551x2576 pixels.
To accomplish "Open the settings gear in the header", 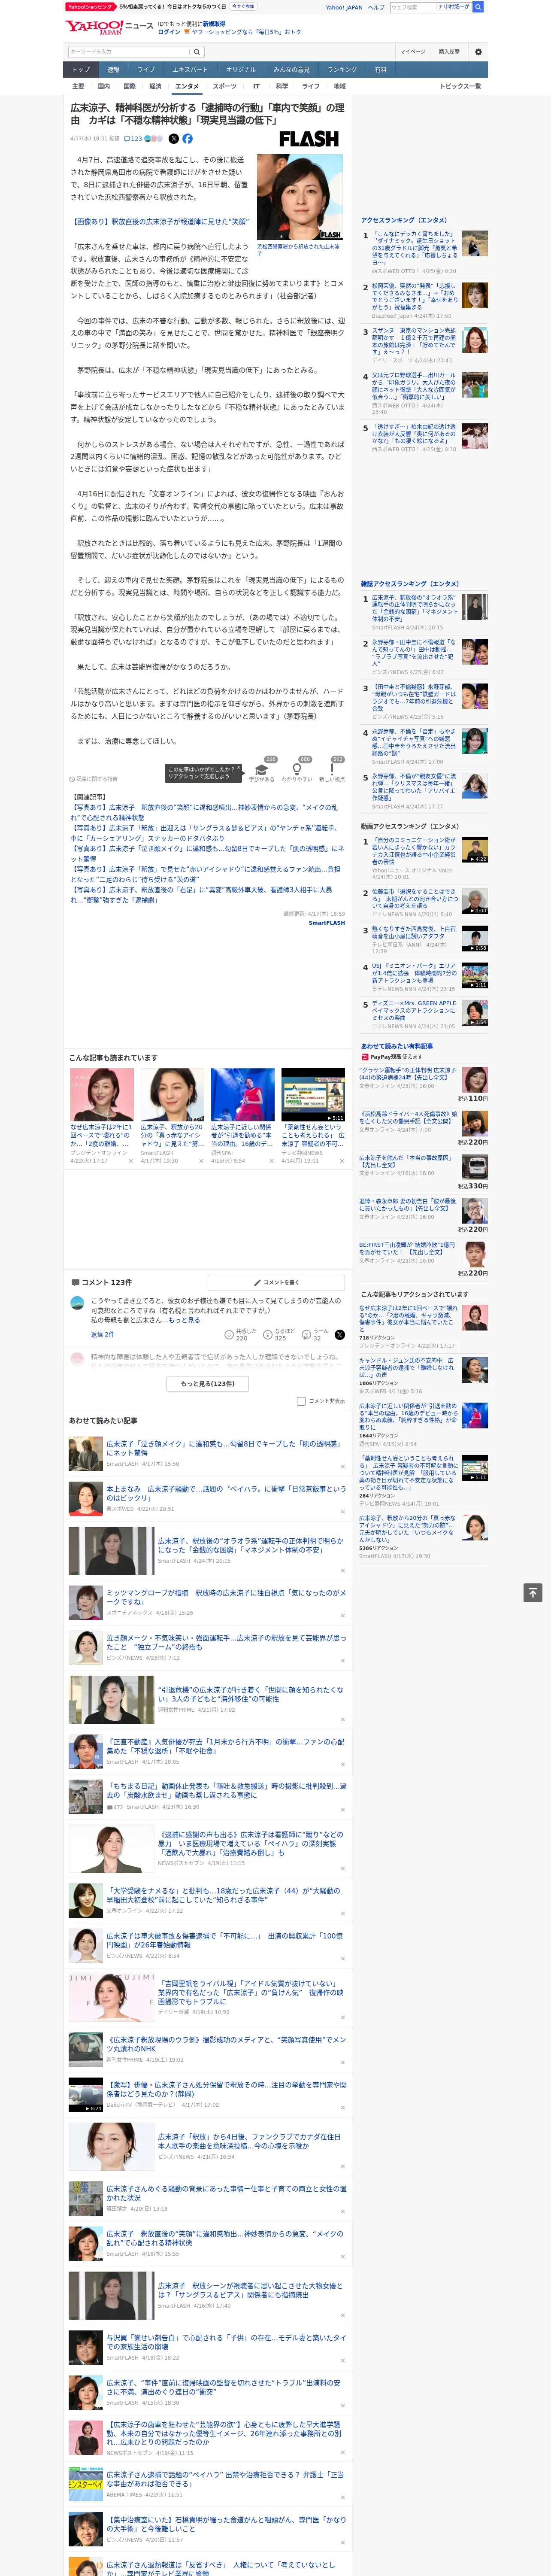I will [x=478, y=52].
